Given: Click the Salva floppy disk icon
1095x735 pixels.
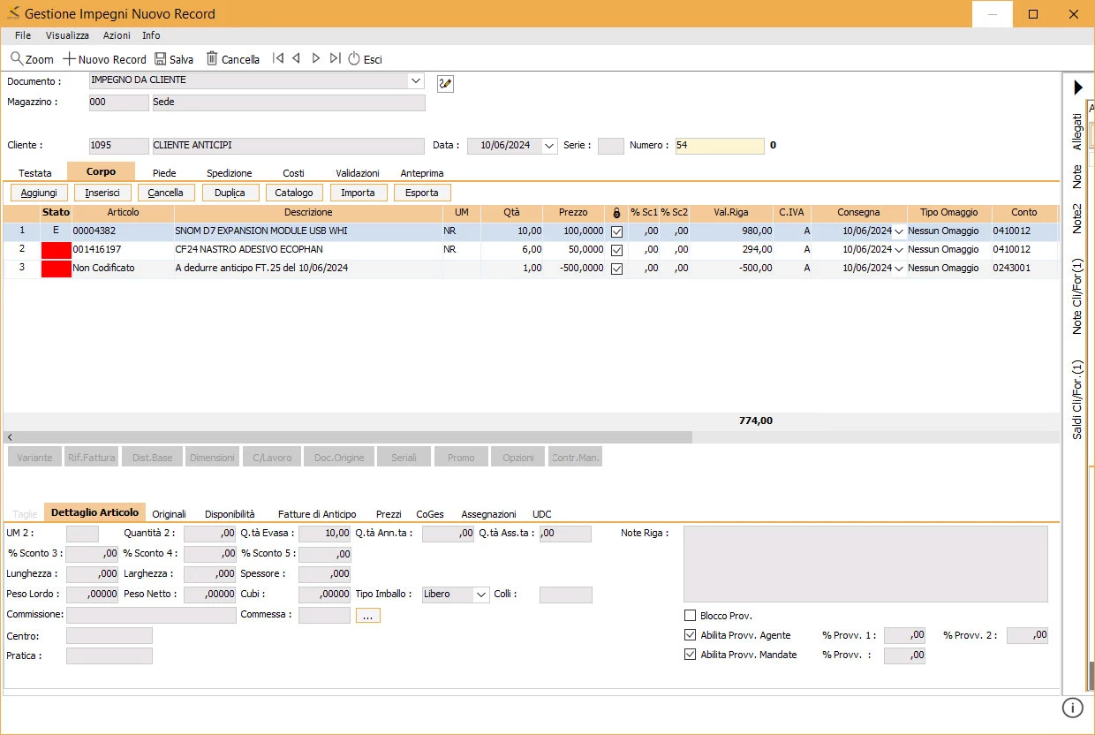Looking at the screenshot, I should pos(160,59).
